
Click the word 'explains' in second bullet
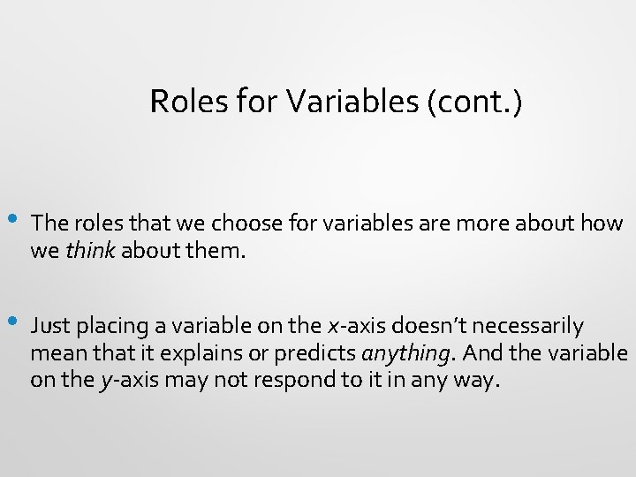pos(201,353)
